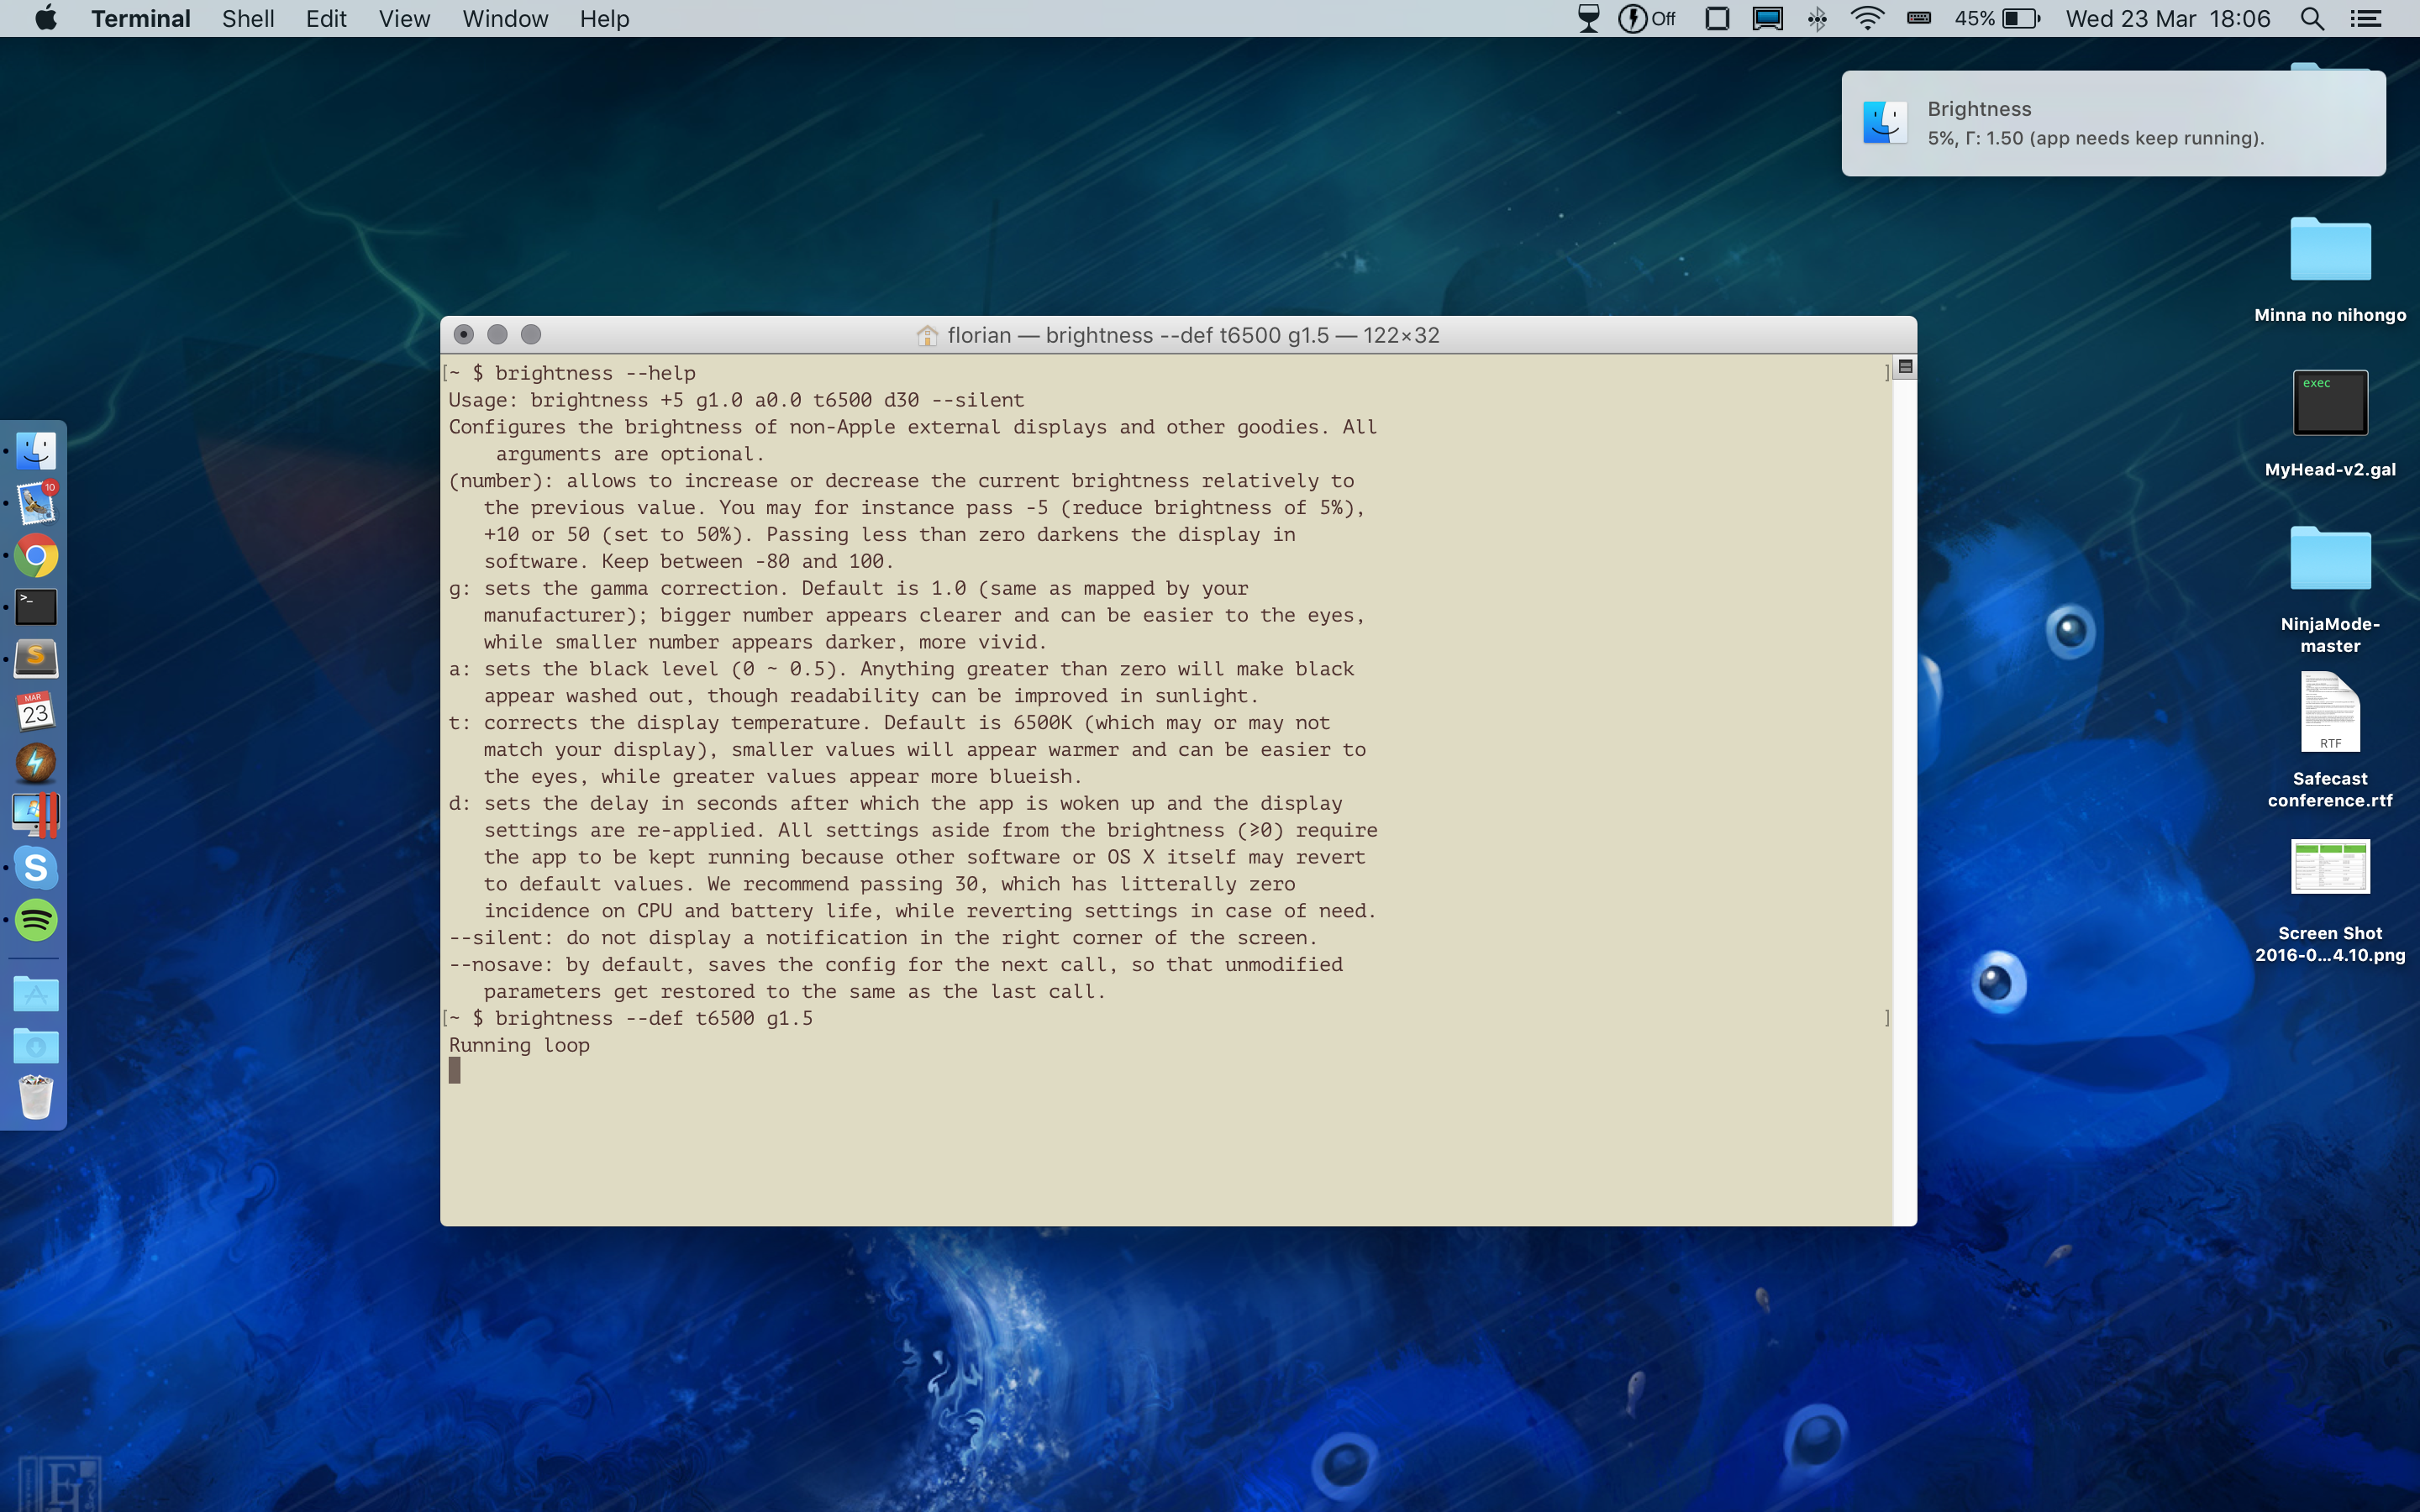
Task: Open Finder from the dock
Action: [x=36, y=451]
